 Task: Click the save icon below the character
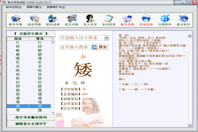(82, 82)
